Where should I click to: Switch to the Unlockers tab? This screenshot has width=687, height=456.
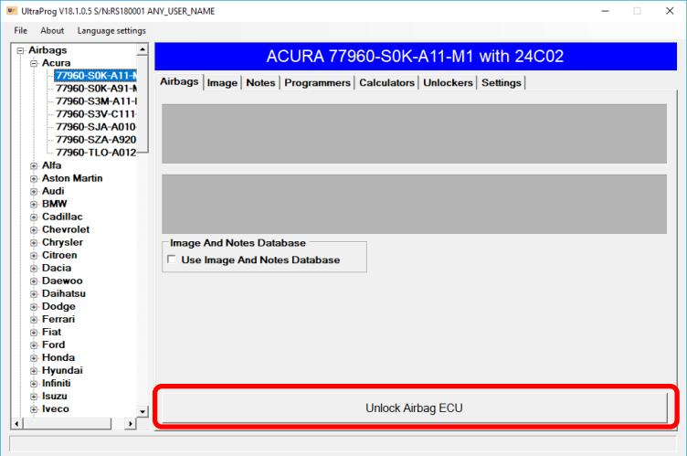[x=448, y=82]
